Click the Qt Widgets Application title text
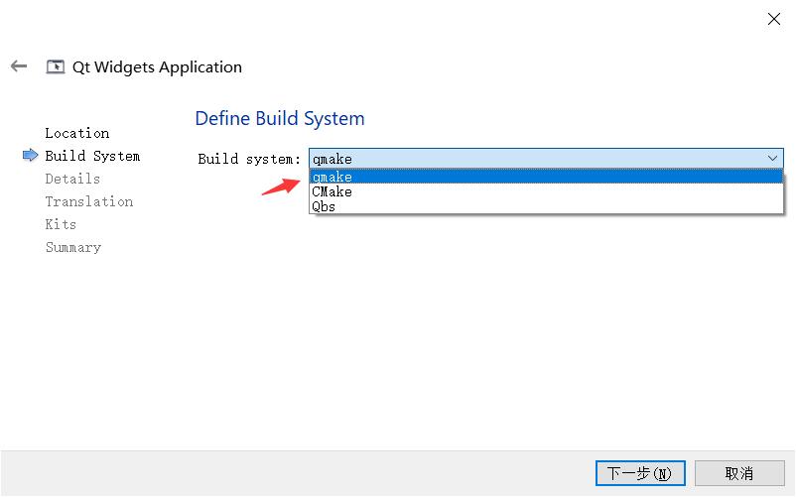 click(x=157, y=67)
